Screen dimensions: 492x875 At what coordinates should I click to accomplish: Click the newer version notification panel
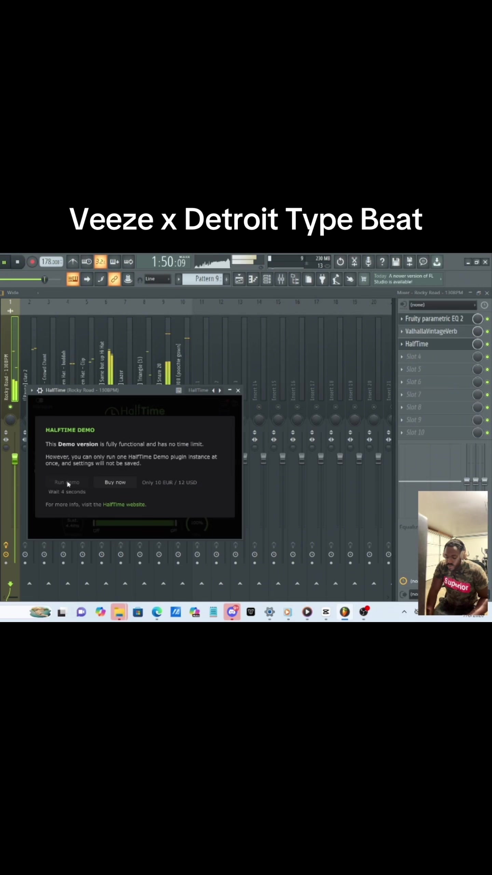click(407, 279)
